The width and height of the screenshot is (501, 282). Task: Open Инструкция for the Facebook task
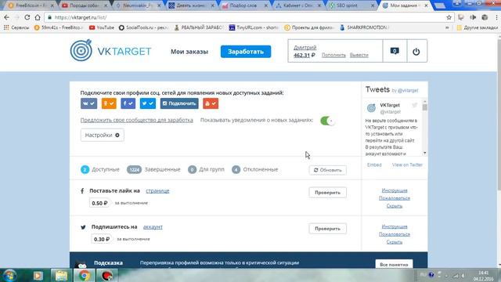click(x=395, y=190)
